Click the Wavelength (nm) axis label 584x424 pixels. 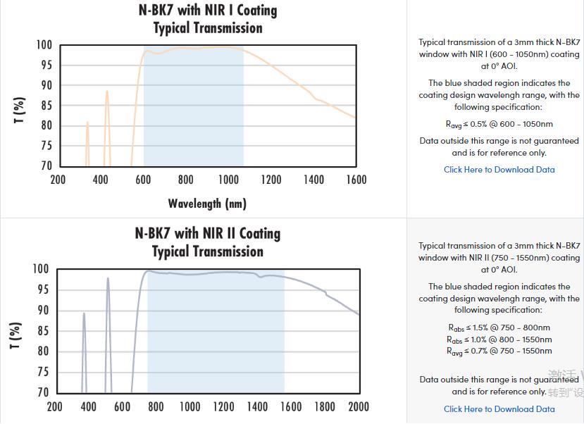point(207,204)
